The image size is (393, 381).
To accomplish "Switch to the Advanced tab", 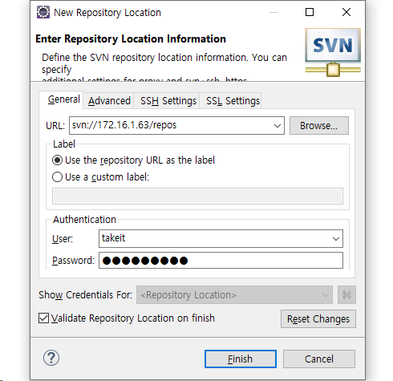I will click(109, 101).
